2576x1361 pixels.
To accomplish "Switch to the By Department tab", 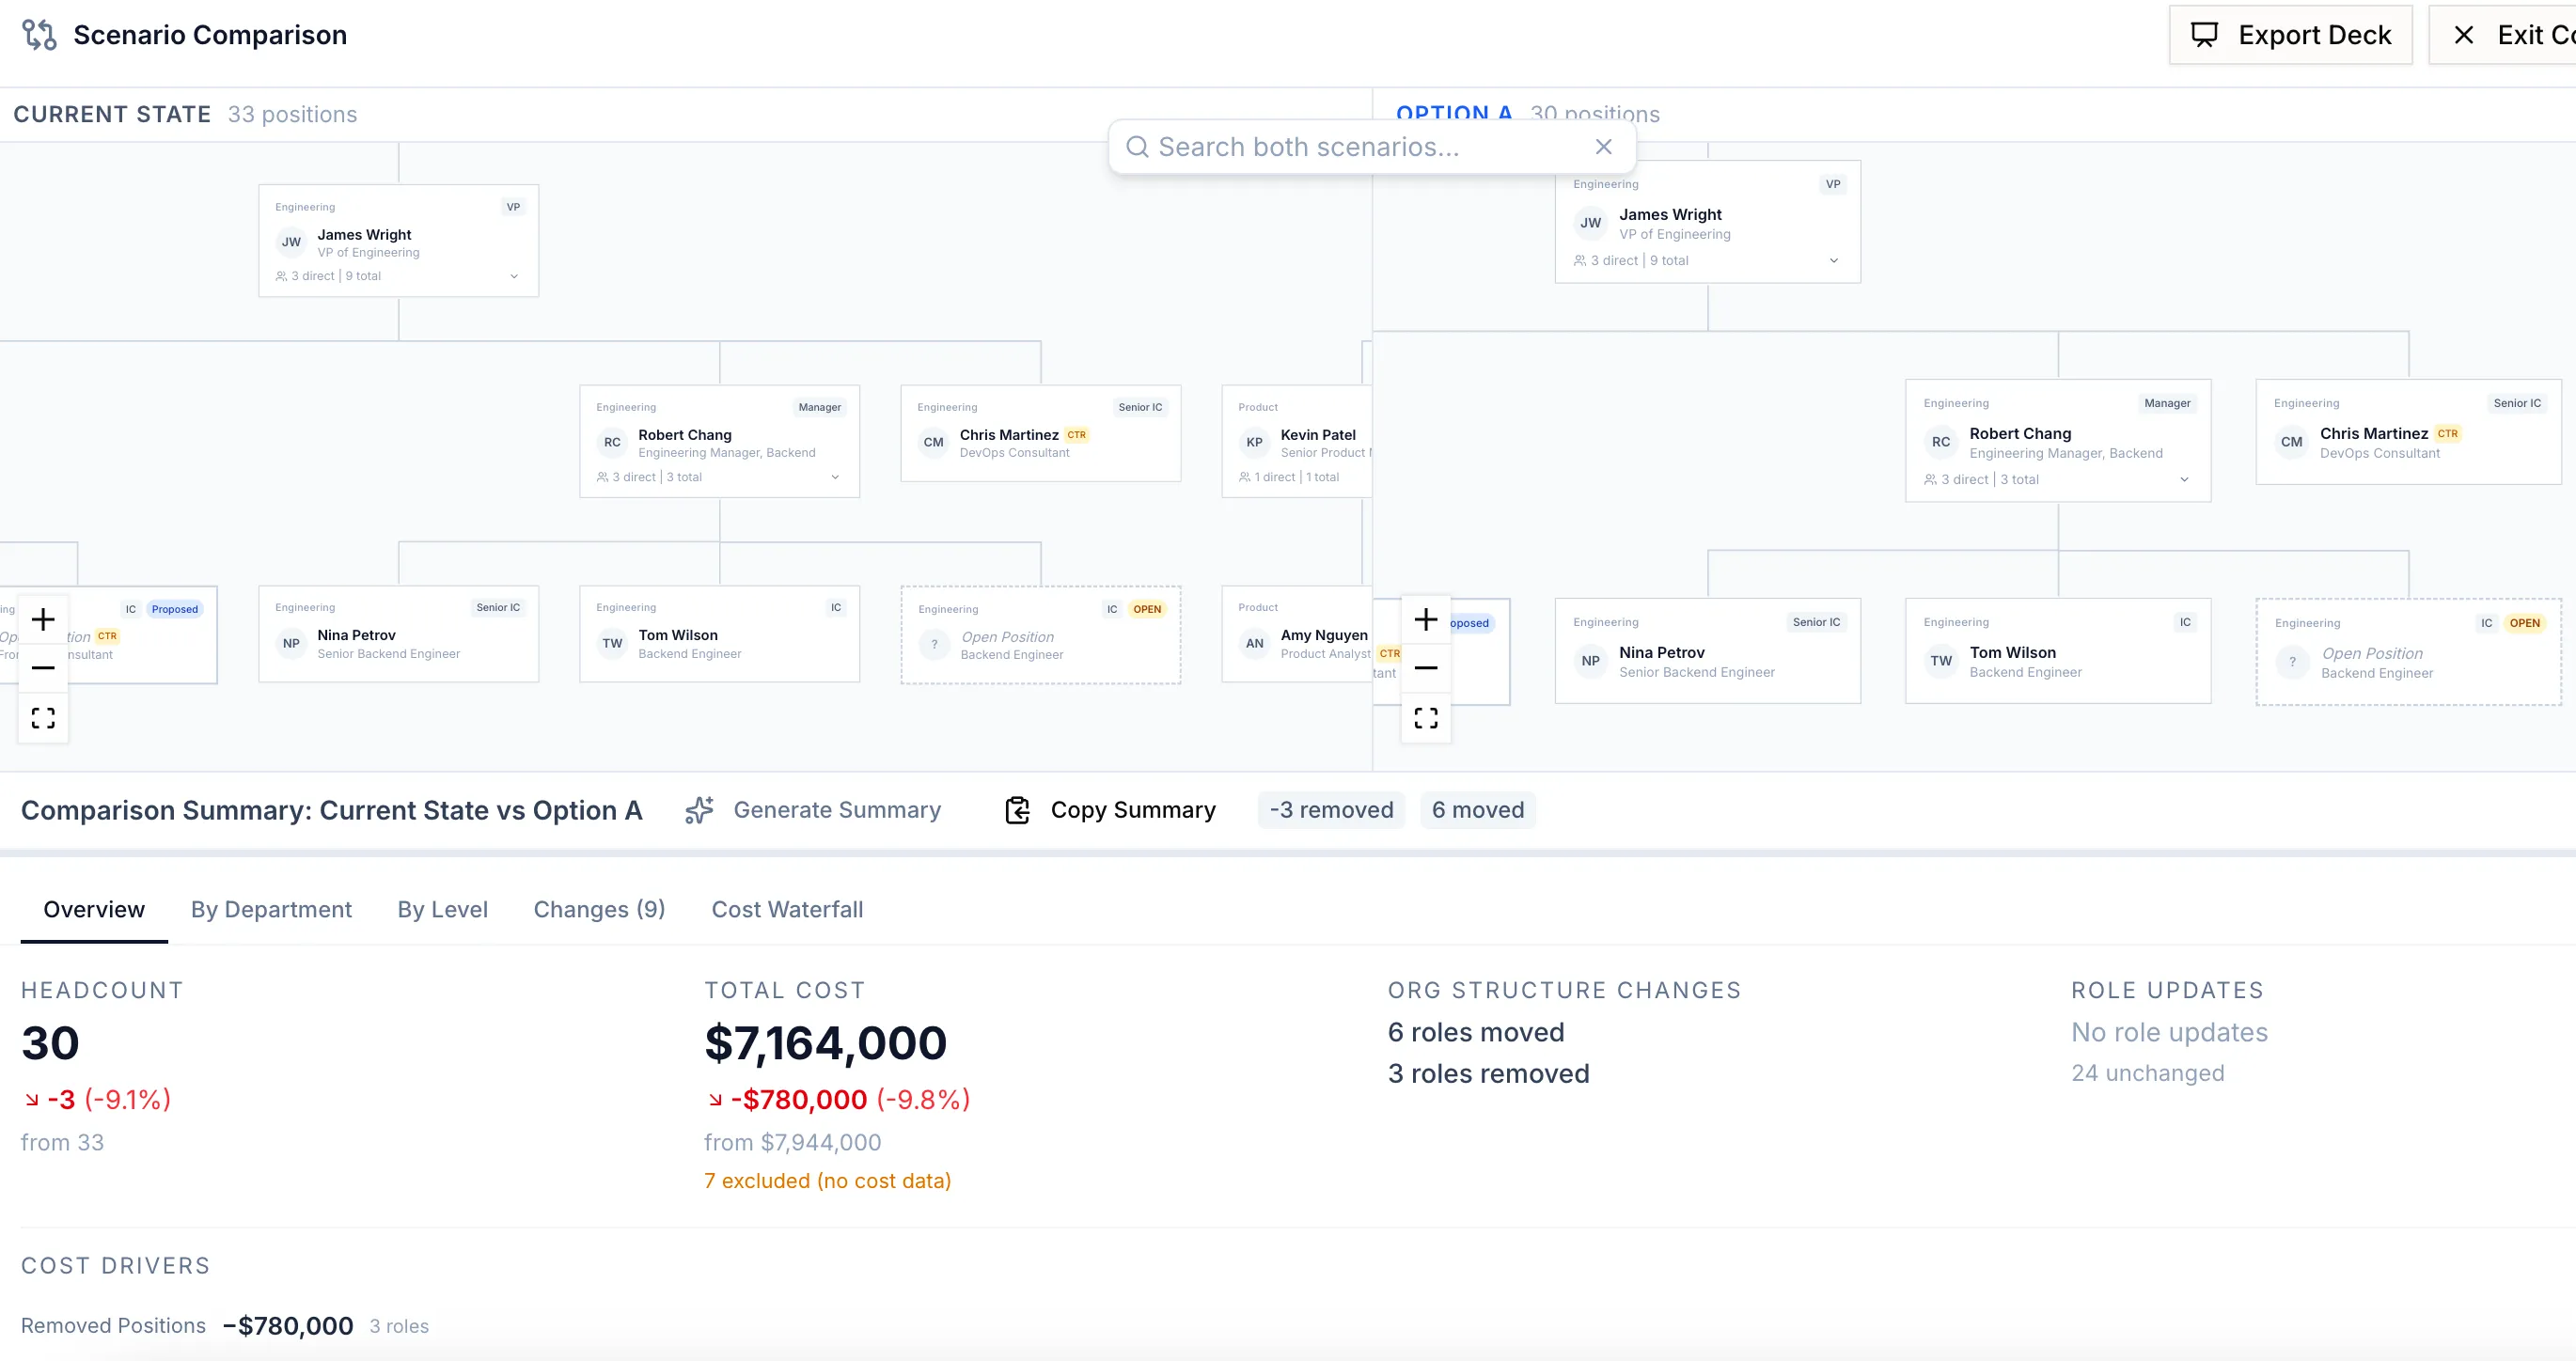I will click(x=271, y=909).
